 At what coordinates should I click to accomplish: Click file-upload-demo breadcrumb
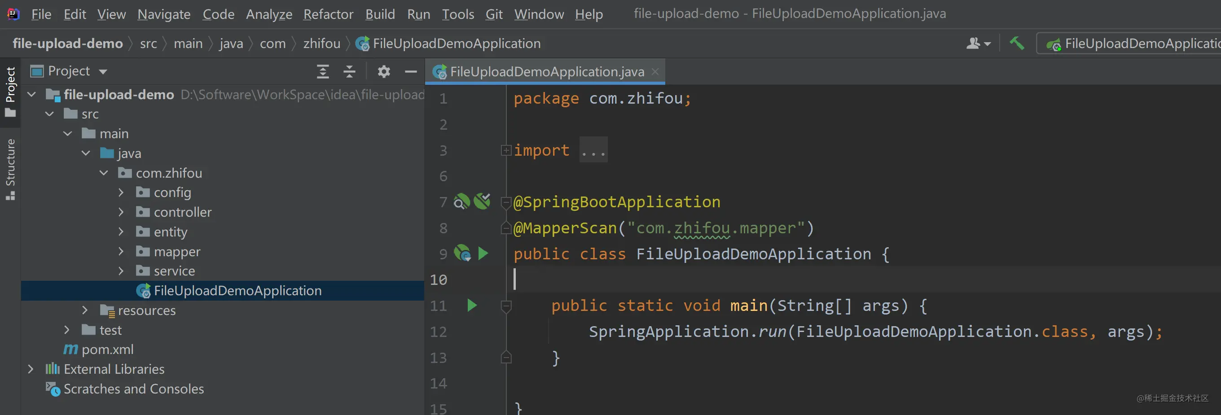pos(68,44)
